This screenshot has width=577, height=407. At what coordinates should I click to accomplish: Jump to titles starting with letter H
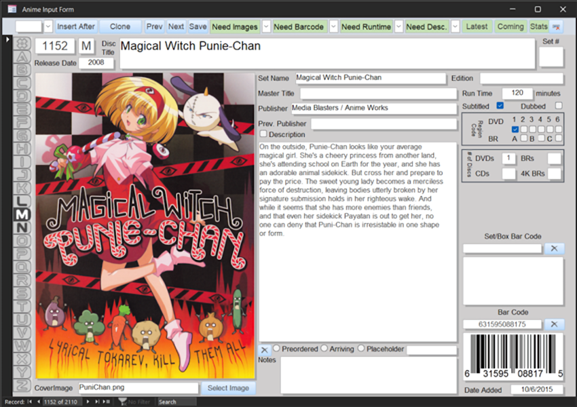(x=22, y=149)
